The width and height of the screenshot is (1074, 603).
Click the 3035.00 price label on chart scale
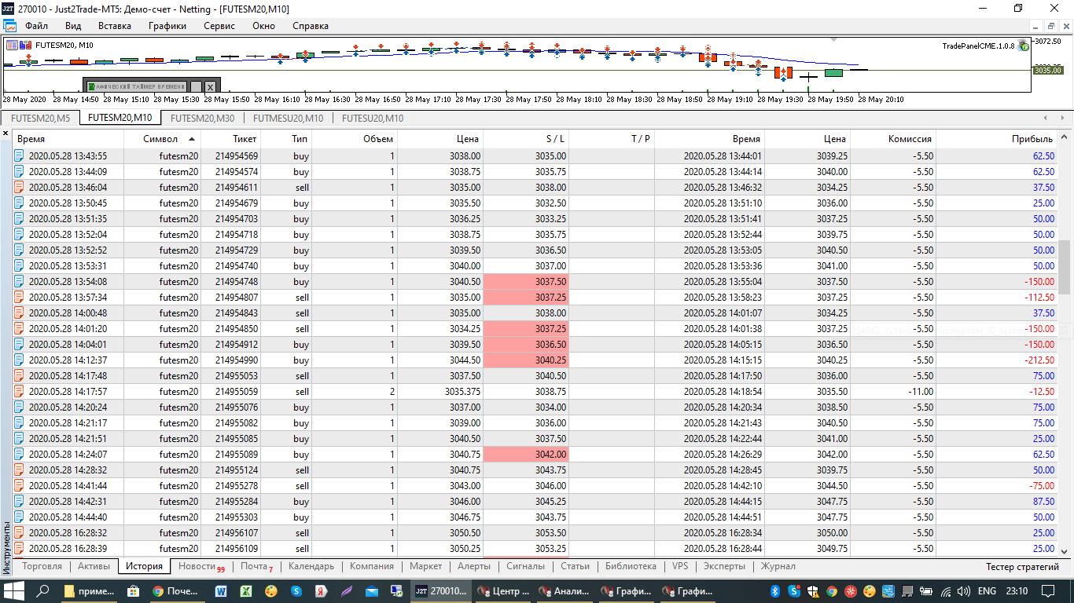click(1047, 70)
